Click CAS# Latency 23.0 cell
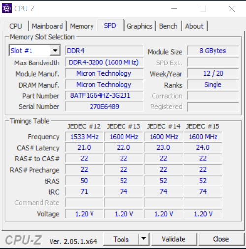 (163, 147)
